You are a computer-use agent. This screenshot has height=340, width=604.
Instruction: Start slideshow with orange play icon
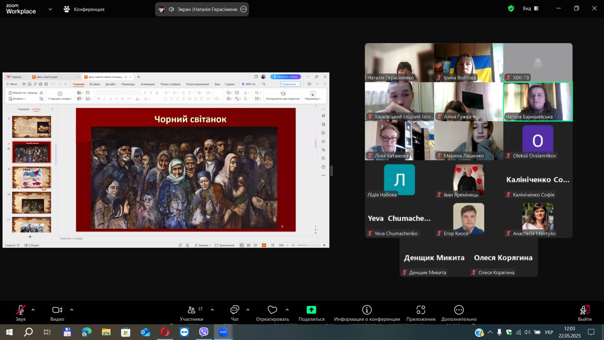click(x=264, y=245)
